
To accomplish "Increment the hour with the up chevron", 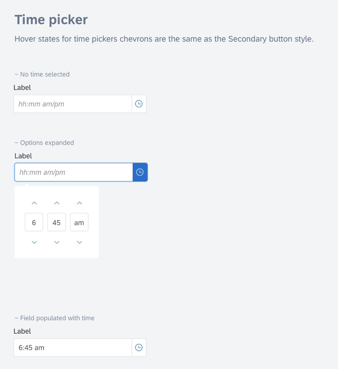I will pos(34,203).
